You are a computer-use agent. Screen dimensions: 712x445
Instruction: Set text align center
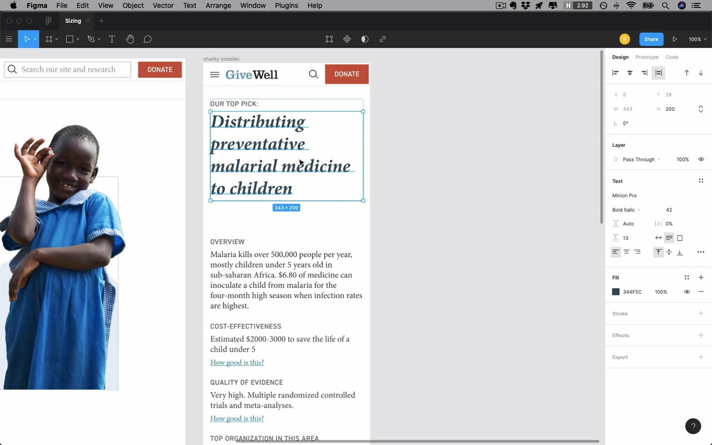point(626,252)
